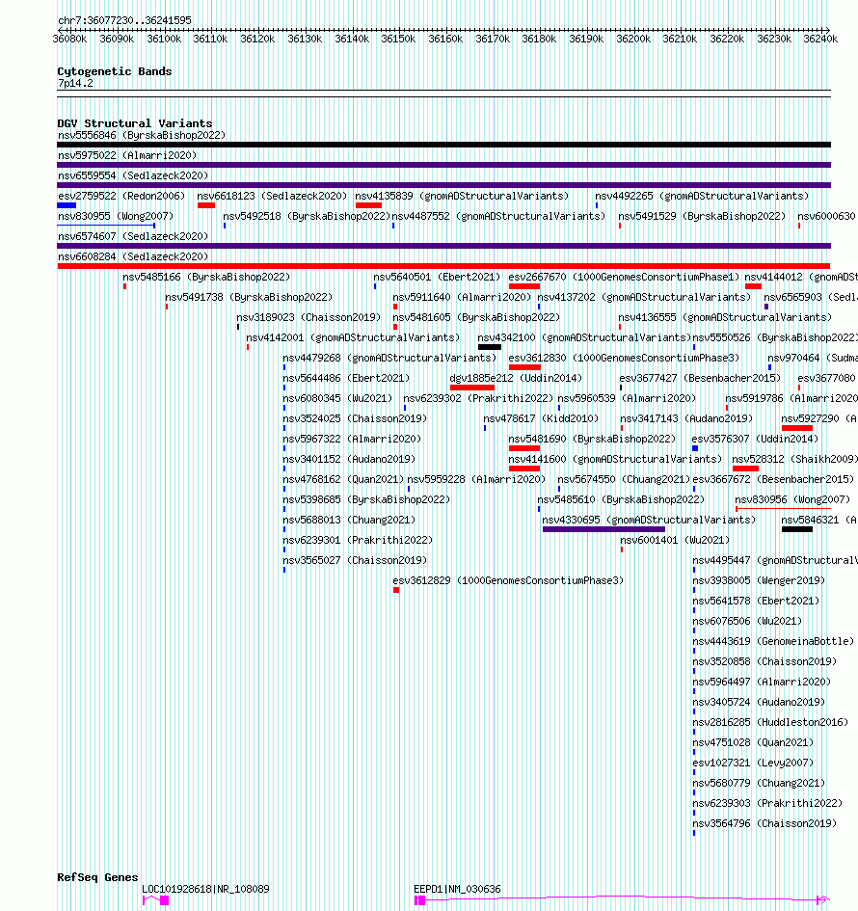Click nsv830955 (Wong2007) variant label
Image resolution: width=858 pixels, height=911 pixels.
[115, 217]
